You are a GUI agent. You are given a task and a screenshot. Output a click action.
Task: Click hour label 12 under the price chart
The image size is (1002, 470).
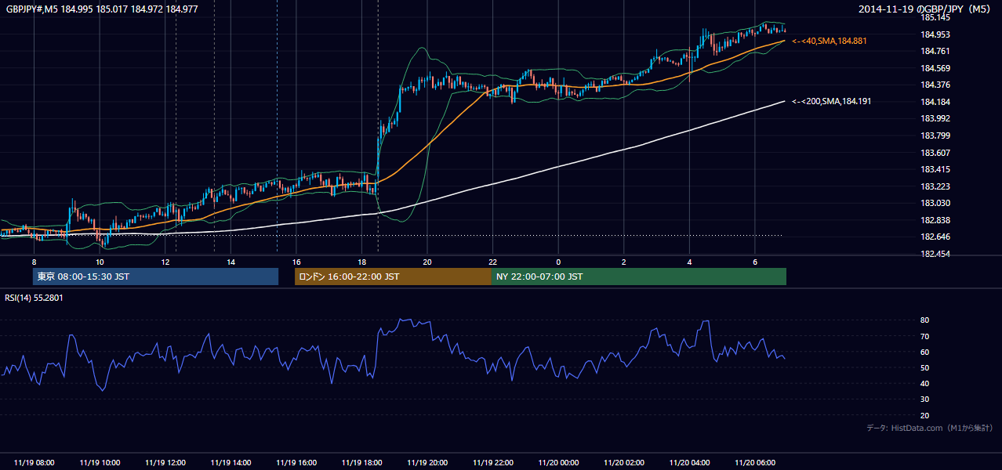click(x=165, y=262)
